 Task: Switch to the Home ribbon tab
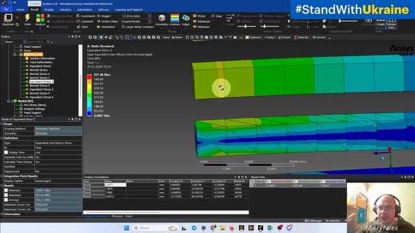[20, 10]
